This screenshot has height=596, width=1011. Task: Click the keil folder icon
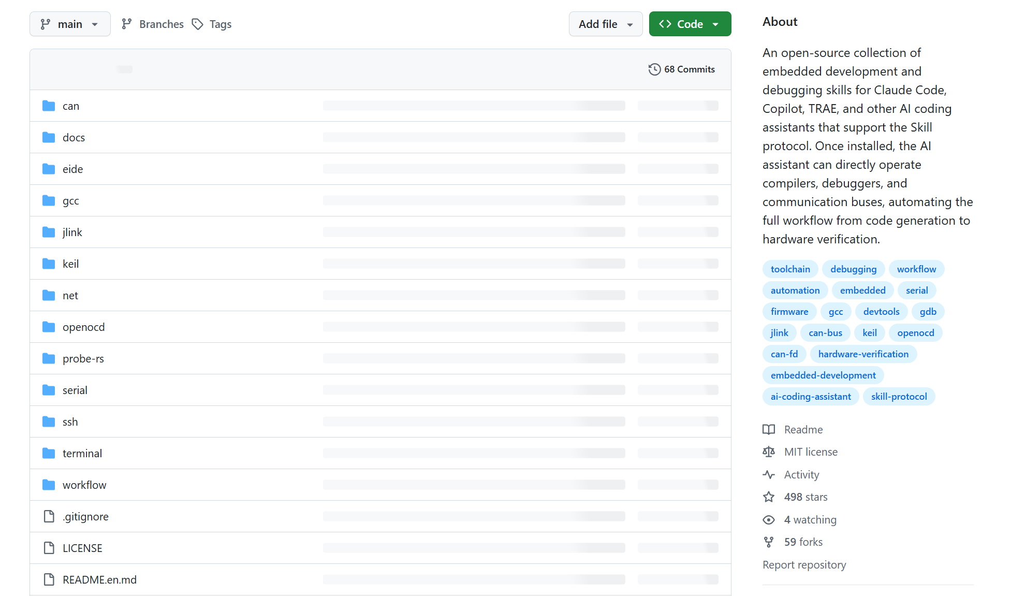49,264
